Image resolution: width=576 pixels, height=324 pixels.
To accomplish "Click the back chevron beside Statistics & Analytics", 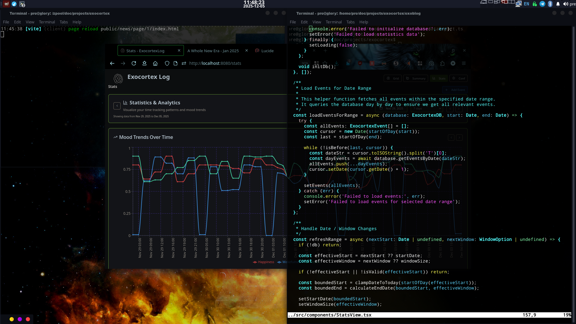I will [x=117, y=106].
